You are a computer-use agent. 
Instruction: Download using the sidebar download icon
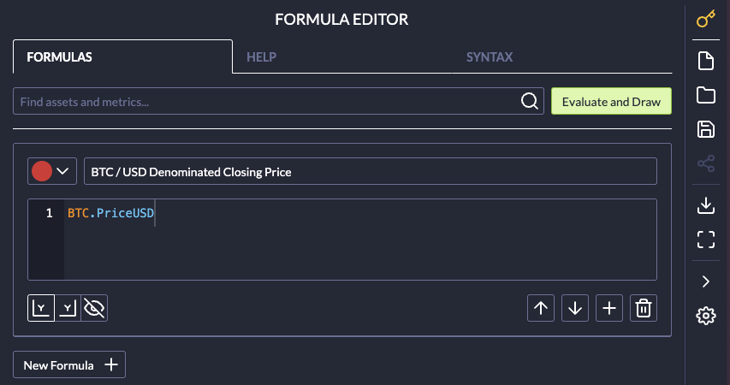(706, 205)
